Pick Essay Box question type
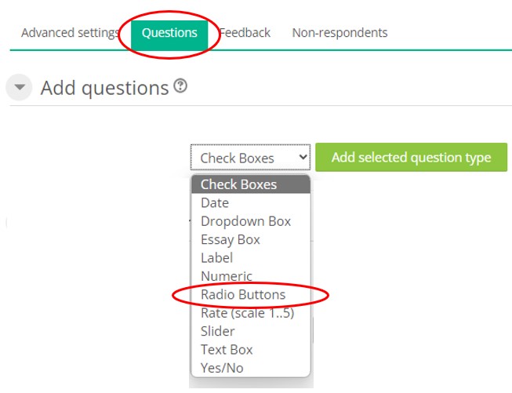 230,239
